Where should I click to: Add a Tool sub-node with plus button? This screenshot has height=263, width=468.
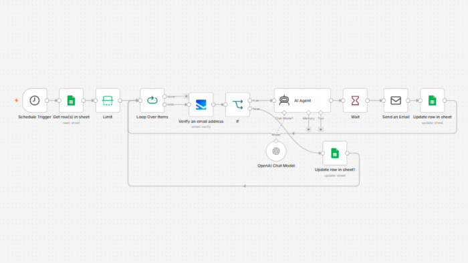tap(321, 129)
